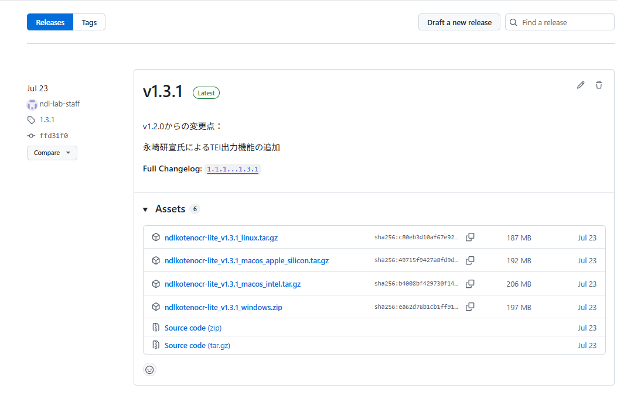Image resolution: width=617 pixels, height=399 pixels.
Task: Download ndlkotenocr-lite_v1.3.1_windows.zip
Action: pyautogui.click(x=223, y=307)
